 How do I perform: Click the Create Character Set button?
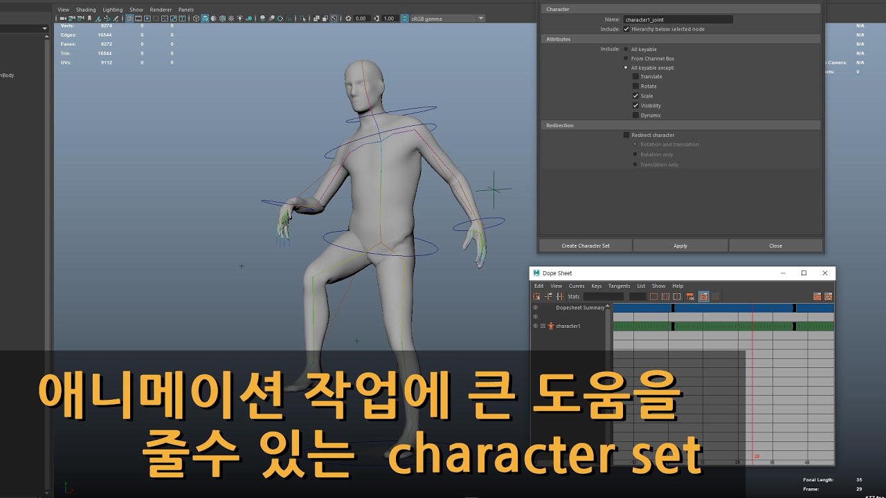click(586, 246)
